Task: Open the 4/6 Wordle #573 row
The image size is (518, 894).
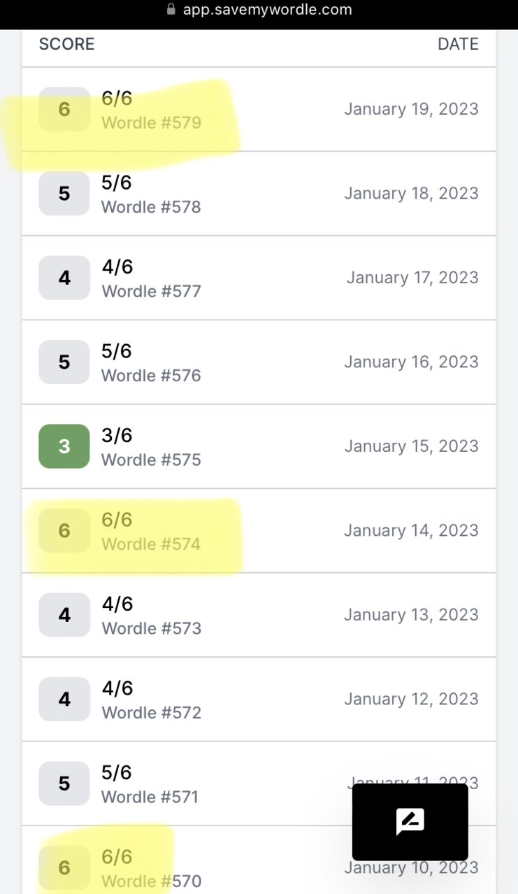Action: (259, 615)
